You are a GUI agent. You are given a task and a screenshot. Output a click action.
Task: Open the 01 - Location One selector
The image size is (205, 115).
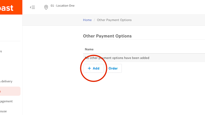click(x=62, y=6)
